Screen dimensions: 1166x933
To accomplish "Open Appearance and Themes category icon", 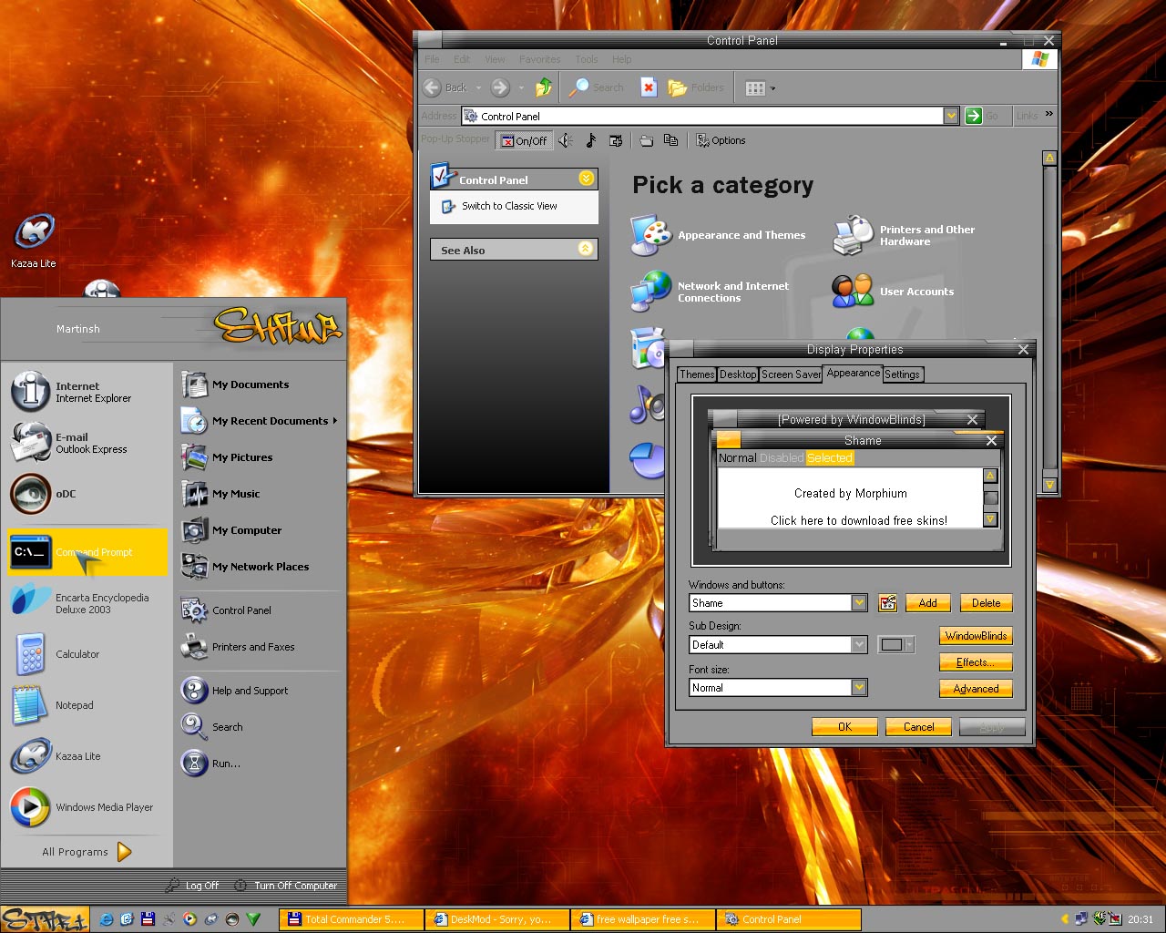I will click(x=651, y=235).
